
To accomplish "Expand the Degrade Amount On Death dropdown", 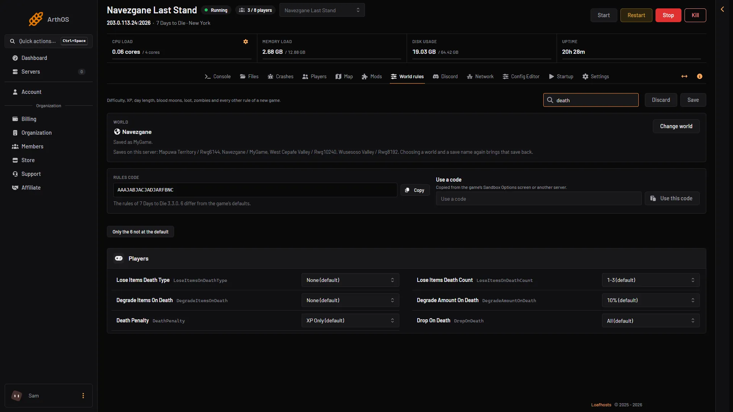I will point(651,300).
